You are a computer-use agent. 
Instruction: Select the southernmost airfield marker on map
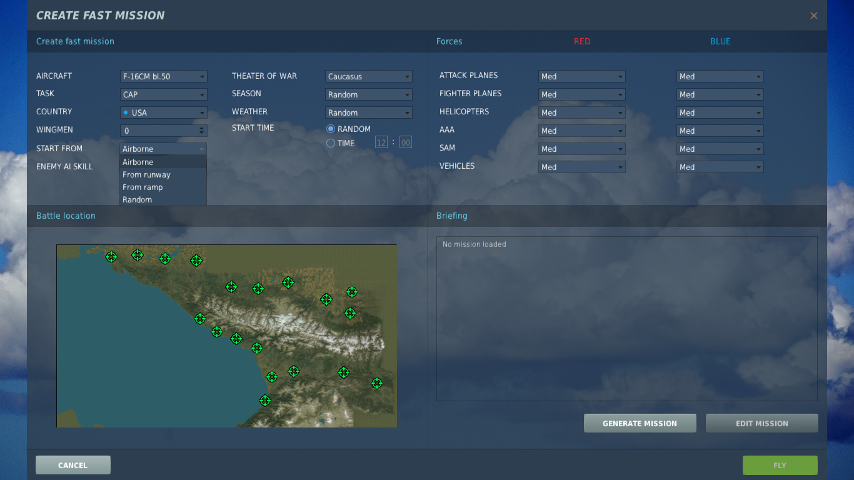coord(265,401)
